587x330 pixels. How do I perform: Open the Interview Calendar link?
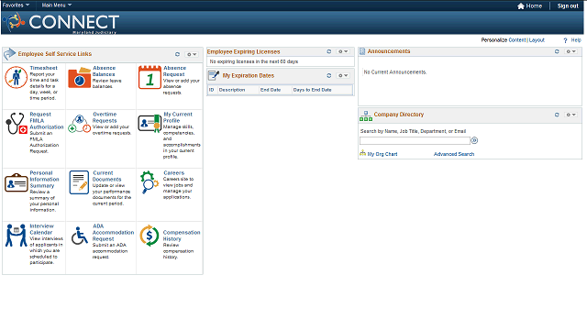[41, 229]
